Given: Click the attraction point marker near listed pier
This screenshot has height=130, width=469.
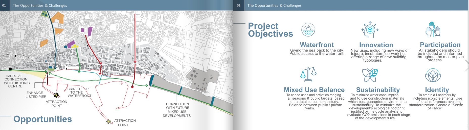Looking at the screenshot, I should pyautogui.click(x=56, y=95).
